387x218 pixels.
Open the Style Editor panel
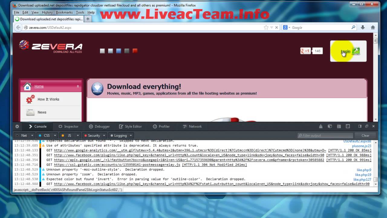click(130, 126)
